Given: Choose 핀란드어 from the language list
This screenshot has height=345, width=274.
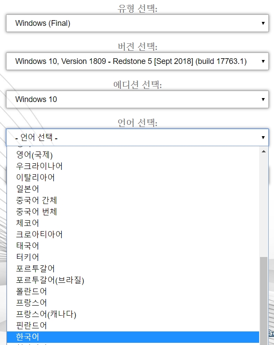Looking at the screenshot, I should coord(133,326).
